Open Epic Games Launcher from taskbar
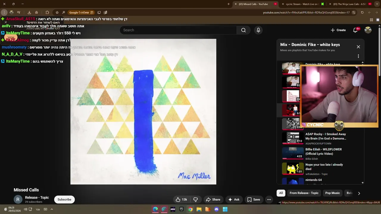381x214 pixels. coord(182,209)
